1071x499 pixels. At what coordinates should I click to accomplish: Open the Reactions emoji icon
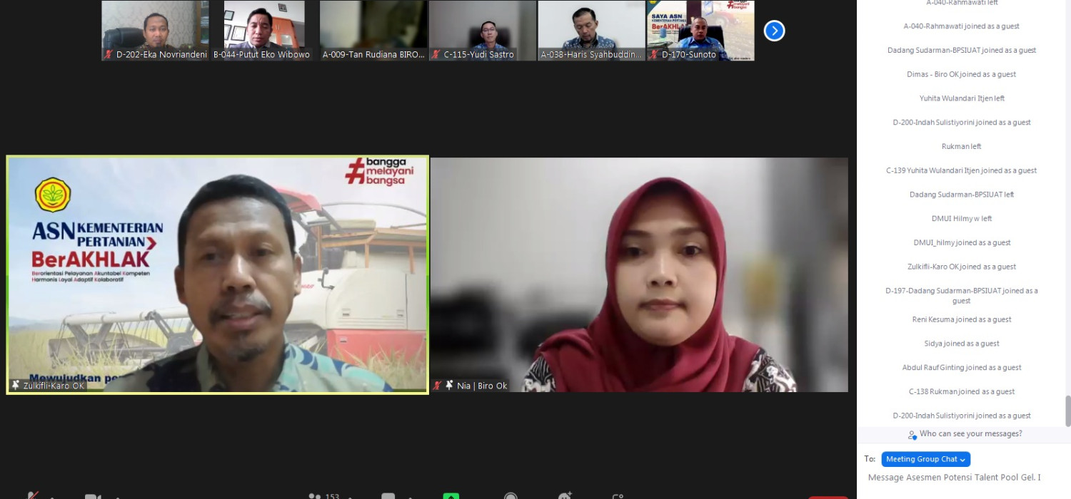pyautogui.click(x=565, y=495)
